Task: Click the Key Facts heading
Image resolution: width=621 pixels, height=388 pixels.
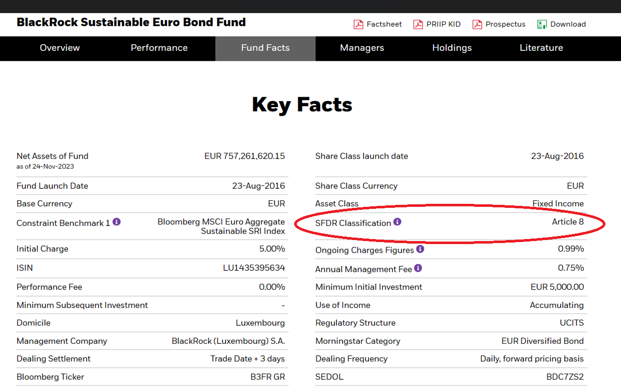Action: point(302,104)
